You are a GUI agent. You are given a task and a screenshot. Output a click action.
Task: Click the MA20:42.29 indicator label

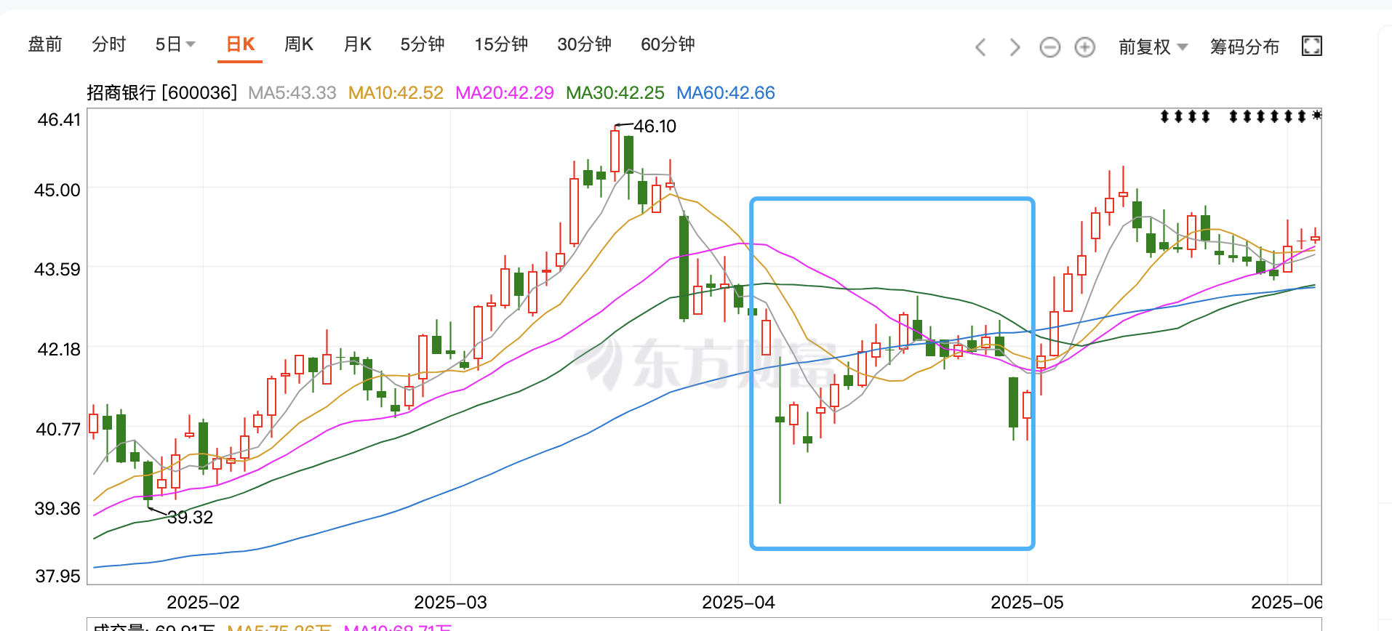click(505, 93)
